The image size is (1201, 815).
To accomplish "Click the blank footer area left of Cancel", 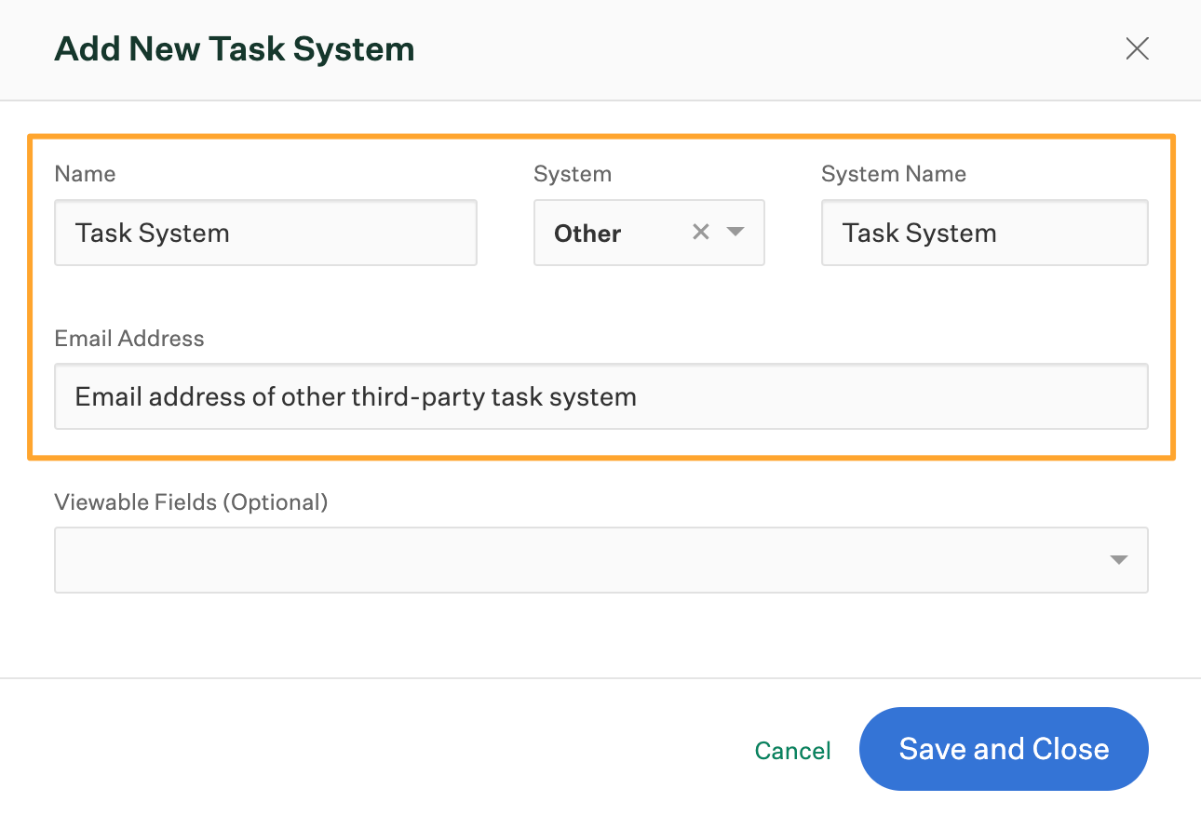I will 372,749.
